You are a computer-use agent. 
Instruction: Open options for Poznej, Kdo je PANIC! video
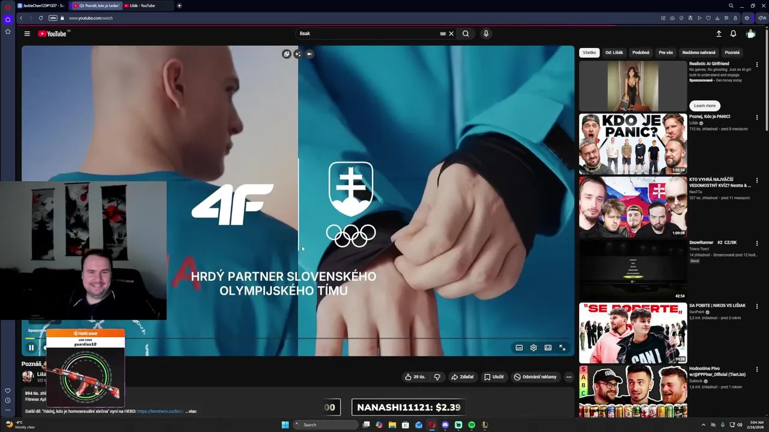pyautogui.click(x=757, y=117)
